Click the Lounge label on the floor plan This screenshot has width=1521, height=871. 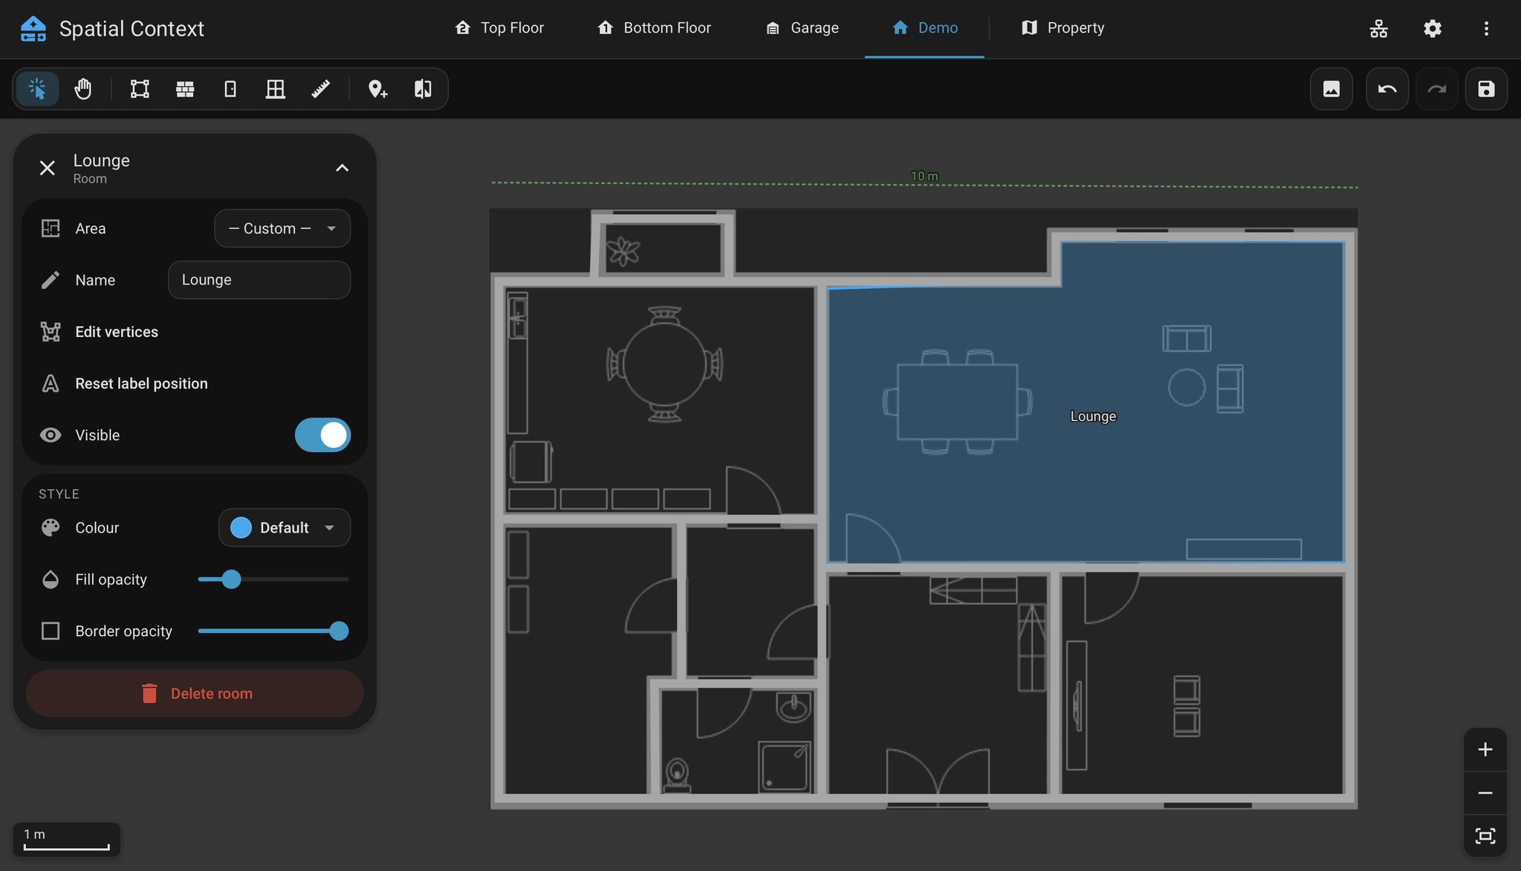1093,416
